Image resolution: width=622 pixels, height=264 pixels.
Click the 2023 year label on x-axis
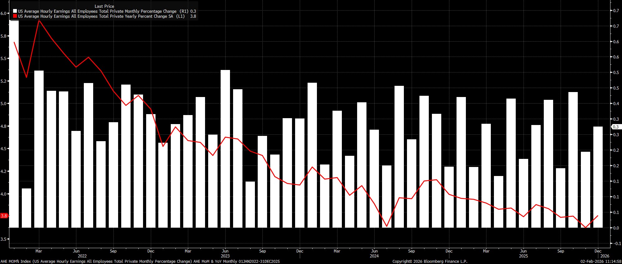pyautogui.click(x=225, y=256)
